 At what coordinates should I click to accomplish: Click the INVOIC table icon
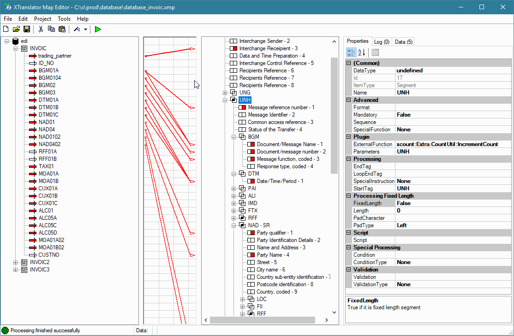coord(24,48)
